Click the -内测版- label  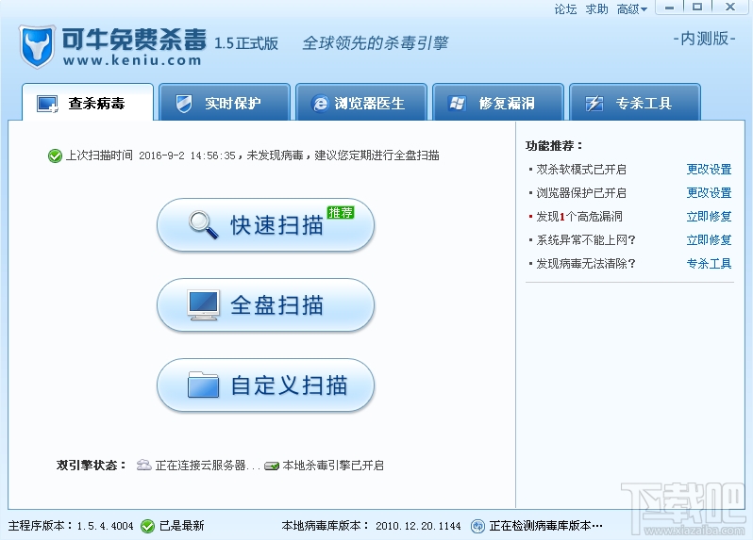click(x=704, y=39)
